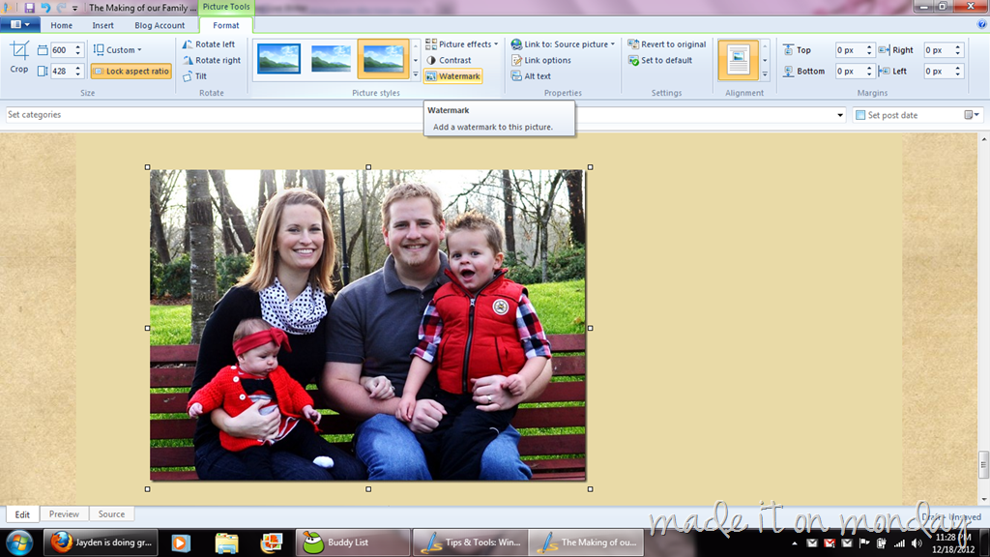The height and width of the screenshot is (557, 990).
Task: Click Set to default
Action: point(660,61)
